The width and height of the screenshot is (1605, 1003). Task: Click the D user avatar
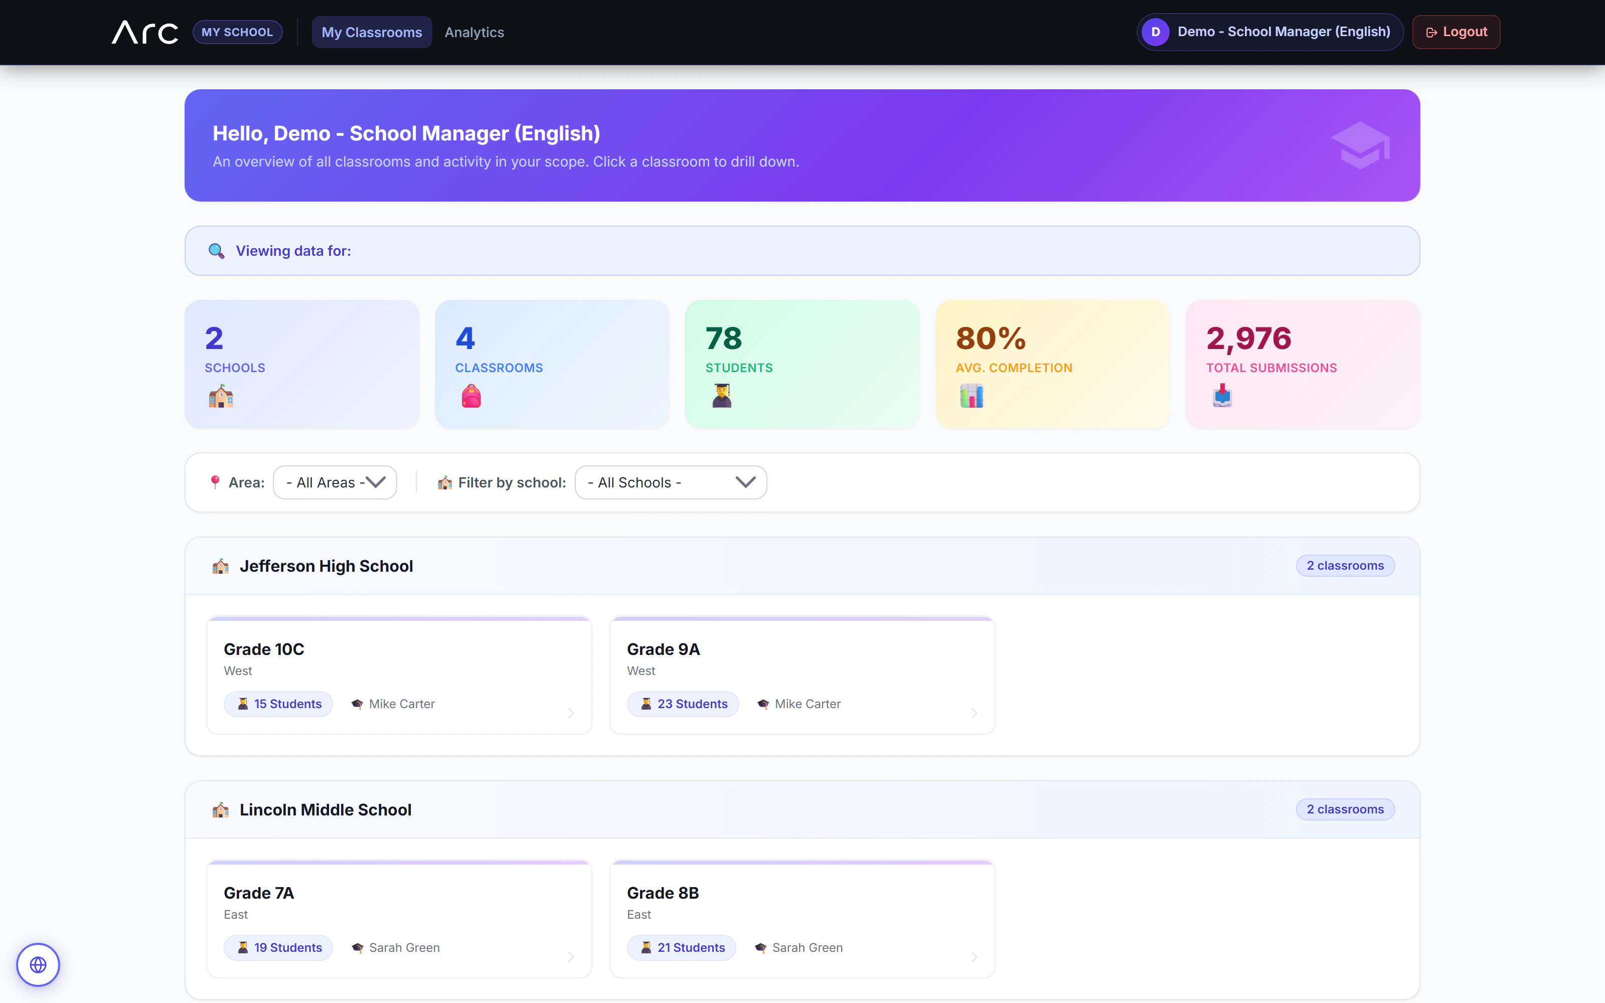(x=1155, y=32)
